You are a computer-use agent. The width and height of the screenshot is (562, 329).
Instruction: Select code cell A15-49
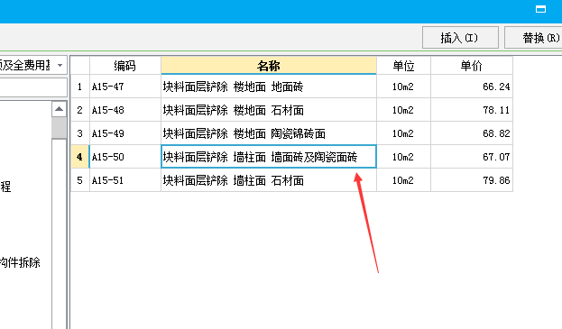pos(125,133)
